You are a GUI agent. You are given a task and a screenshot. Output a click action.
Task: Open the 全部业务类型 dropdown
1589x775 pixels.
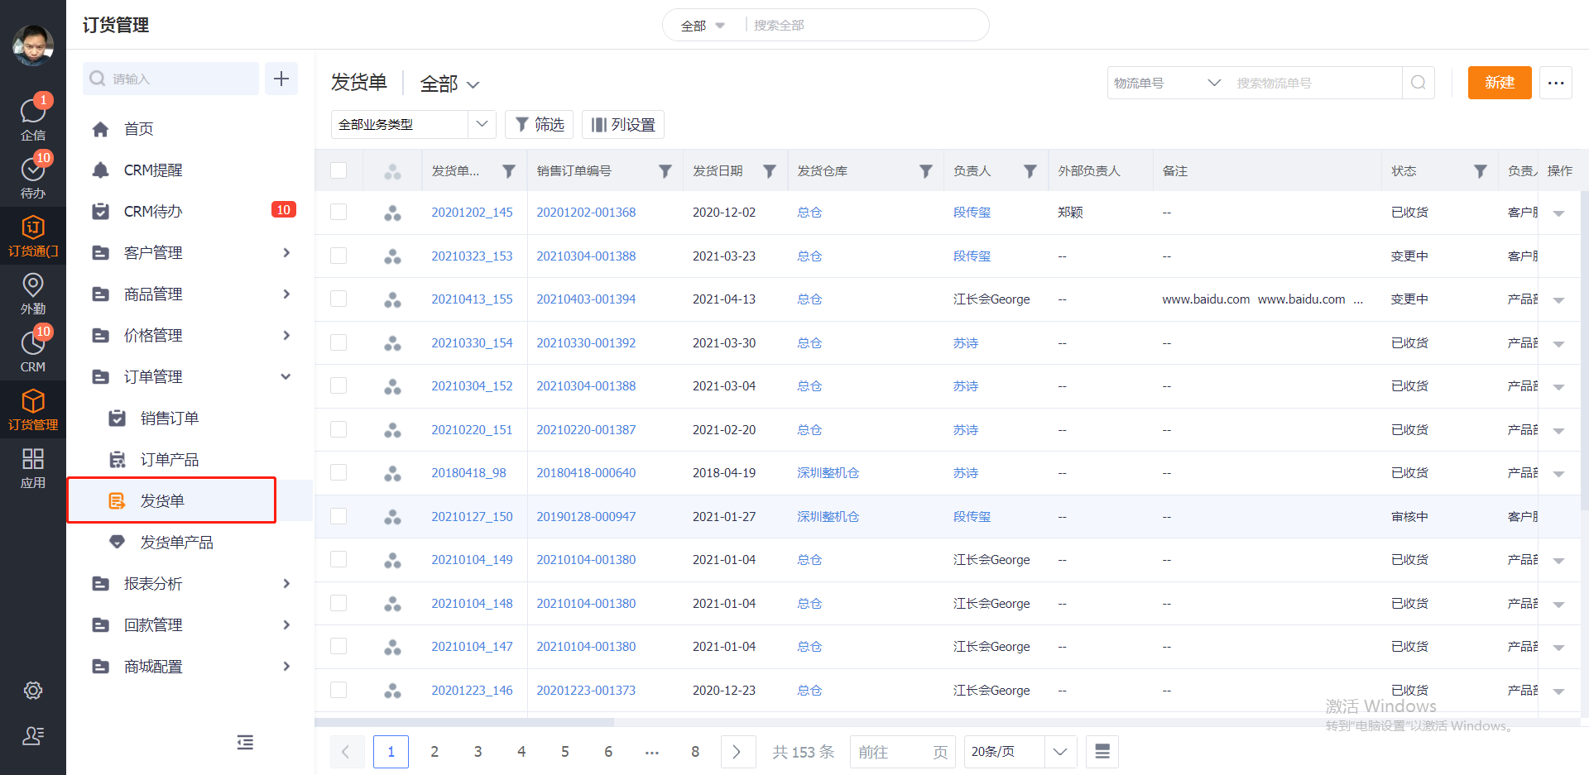point(414,125)
